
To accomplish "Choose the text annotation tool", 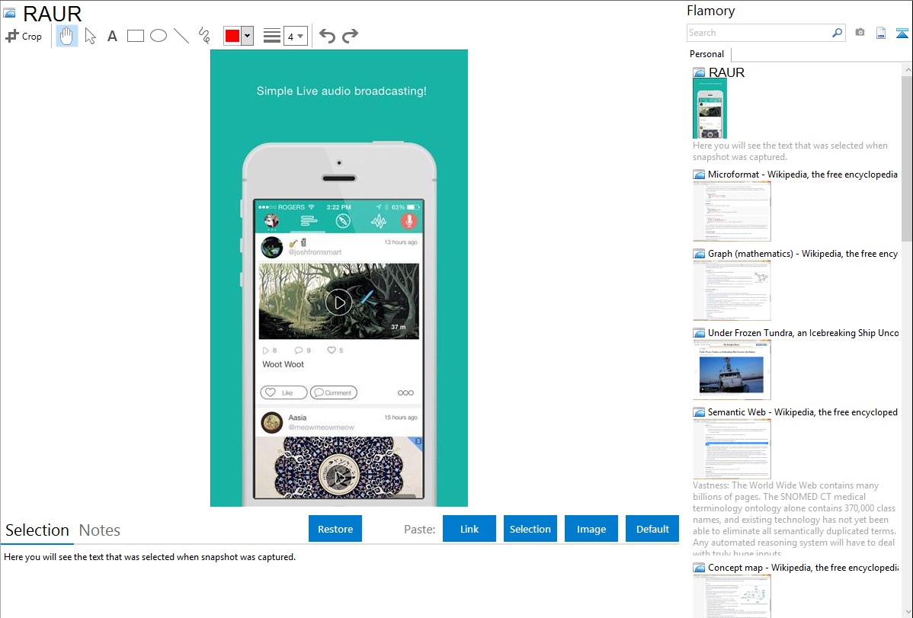I will pyautogui.click(x=112, y=36).
